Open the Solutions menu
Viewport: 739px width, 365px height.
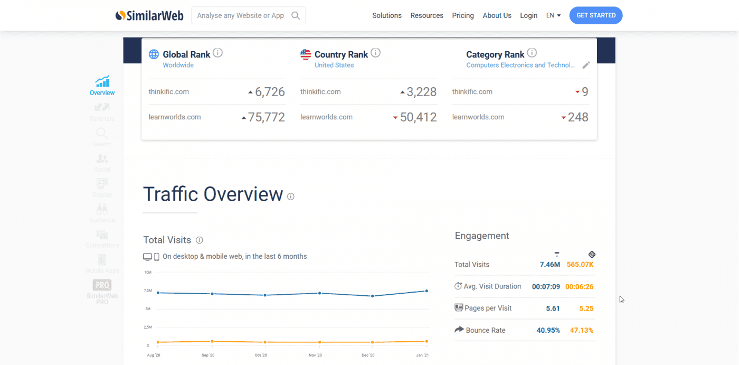[387, 15]
